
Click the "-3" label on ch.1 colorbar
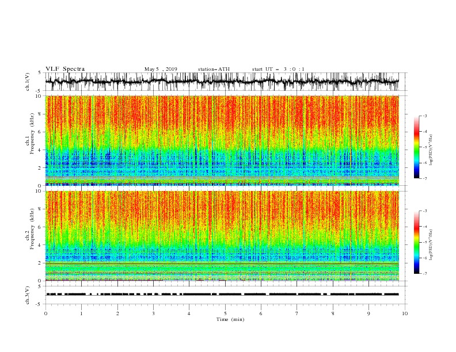pyautogui.click(x=425, y=116)
